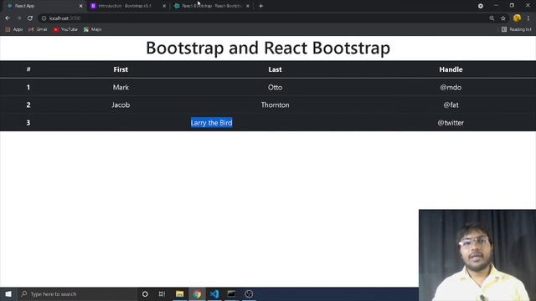Screen dimensions: 536x301
Task: Click the '@fat' cell
Action: (451, 105)
